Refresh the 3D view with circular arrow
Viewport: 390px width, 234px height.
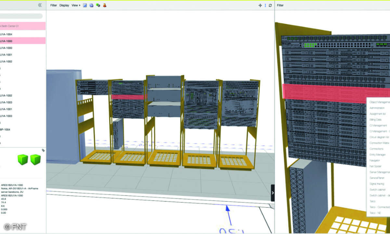click(x=270, y=5)
